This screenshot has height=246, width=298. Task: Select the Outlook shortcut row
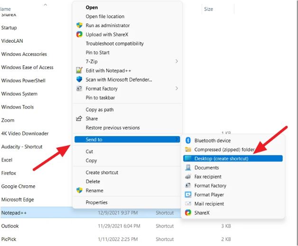[10, 226]
